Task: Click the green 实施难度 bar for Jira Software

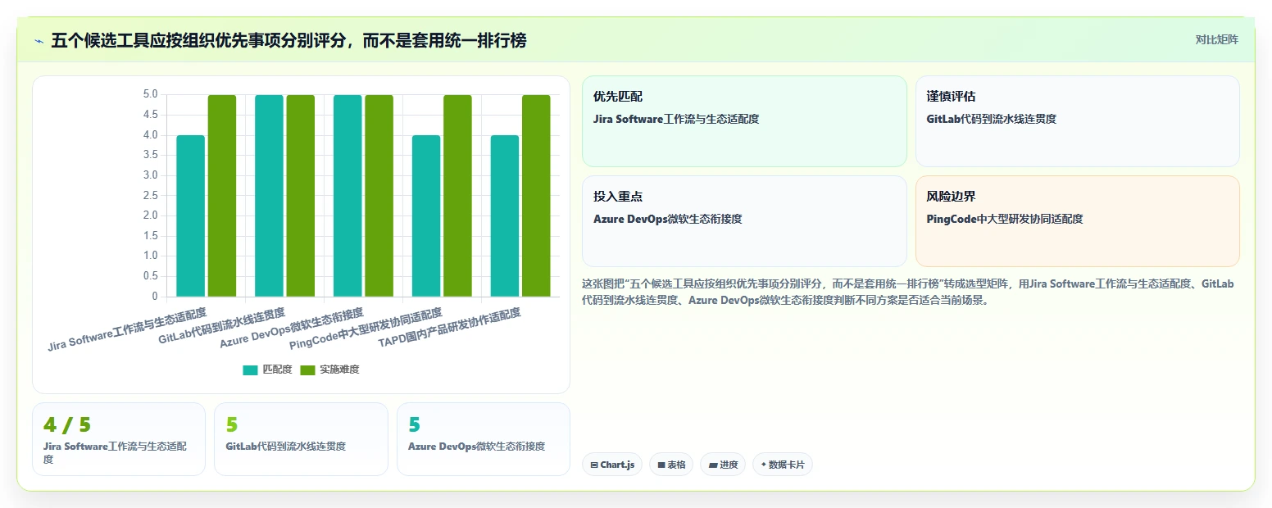Action: pos(222,196)
